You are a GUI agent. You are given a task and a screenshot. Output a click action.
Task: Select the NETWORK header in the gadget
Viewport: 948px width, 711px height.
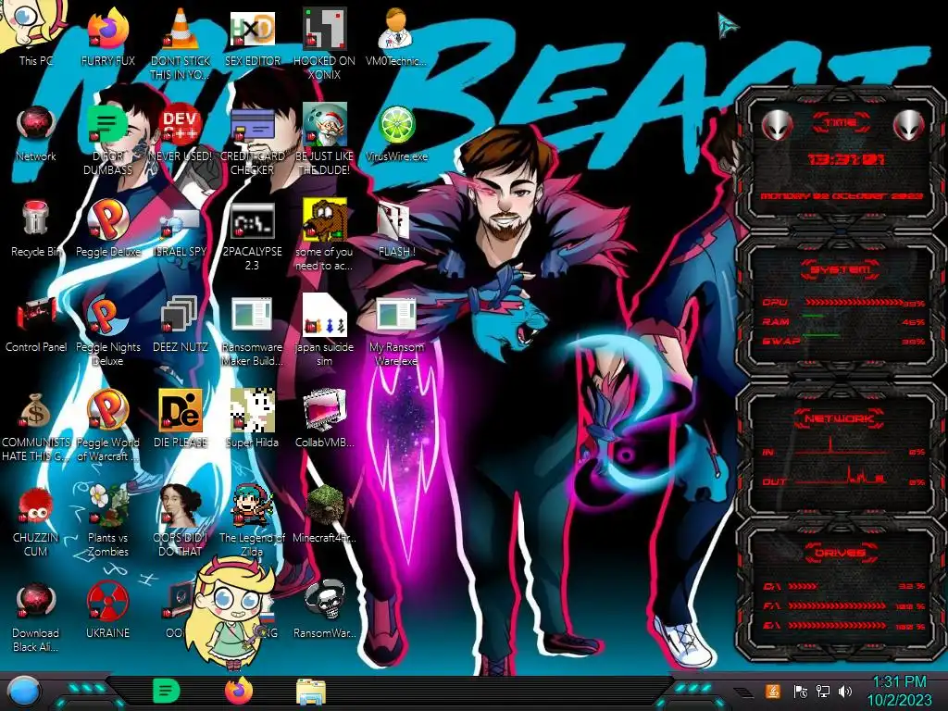pos(841,418)
